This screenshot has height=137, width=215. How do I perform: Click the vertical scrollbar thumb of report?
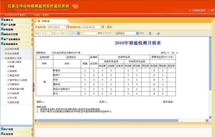pyautogui.click(x=210, y=65)
